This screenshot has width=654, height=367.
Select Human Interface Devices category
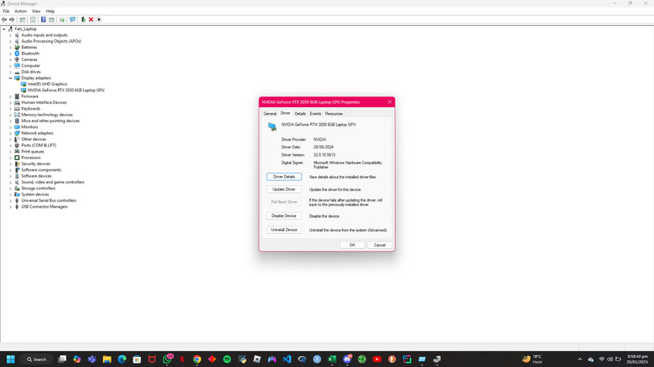[44, 102]
